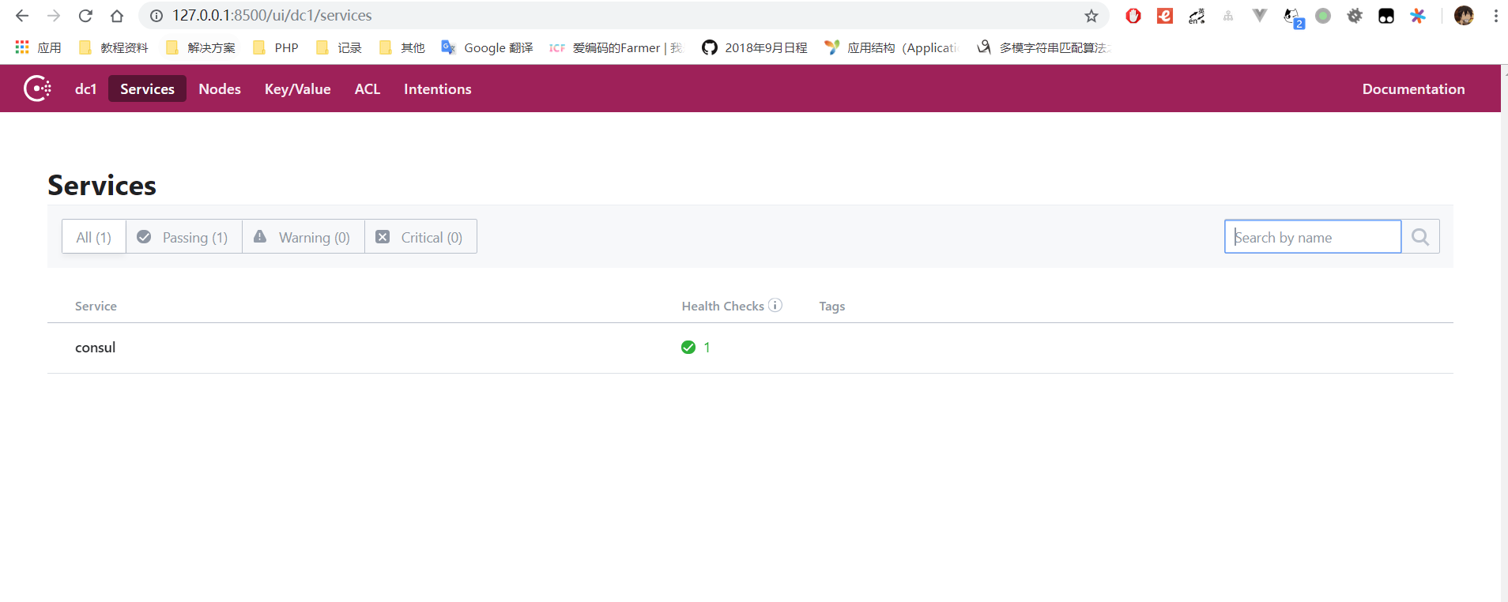This screenshot has height=602, width=1508.
Task: Open the Documentation link
Action: (1412, 89)
